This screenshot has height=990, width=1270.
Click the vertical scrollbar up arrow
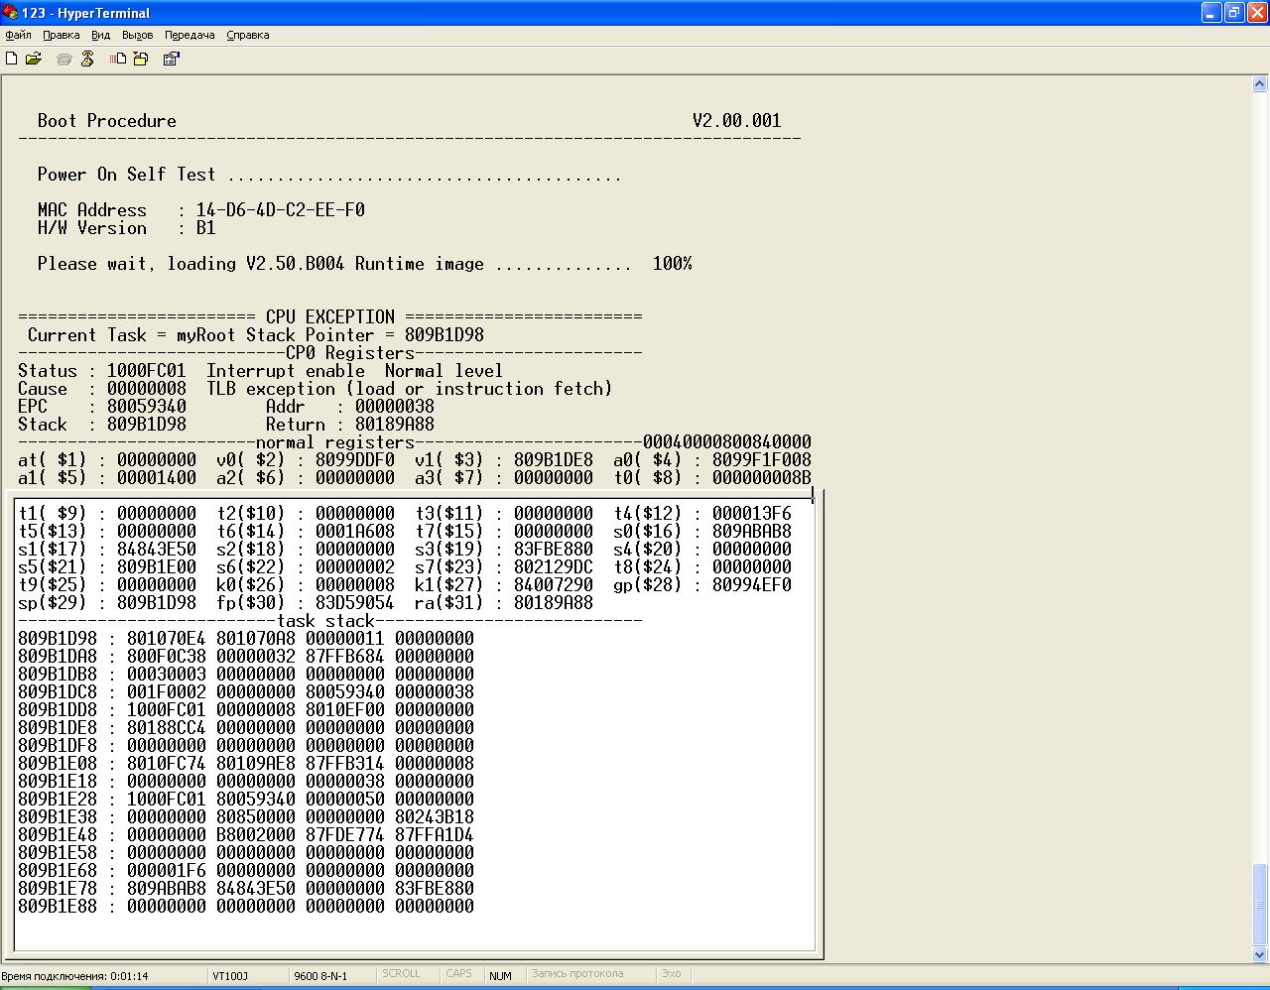[x=1259, y=83]
